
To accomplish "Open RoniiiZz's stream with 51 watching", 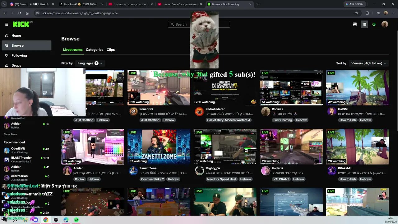I will coord(291,87).
